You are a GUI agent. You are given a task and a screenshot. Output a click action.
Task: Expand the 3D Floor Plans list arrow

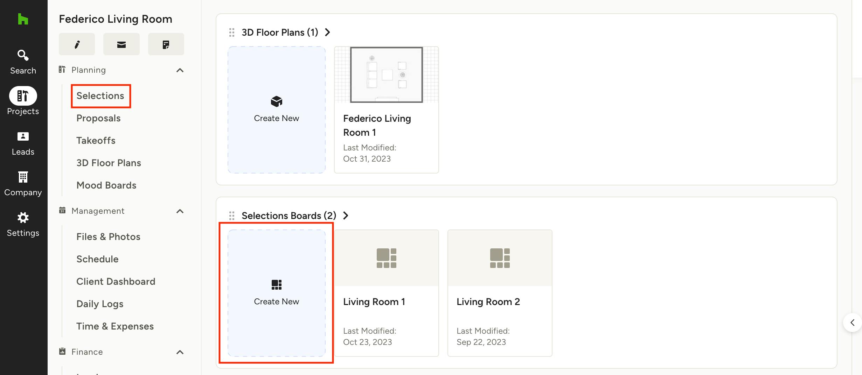tap(328, 33)
